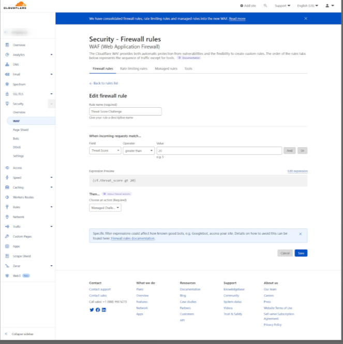This screenshot has width=343, height=344.
Task: Expand the Email sidebar section
Action: (x=51, y=75)
